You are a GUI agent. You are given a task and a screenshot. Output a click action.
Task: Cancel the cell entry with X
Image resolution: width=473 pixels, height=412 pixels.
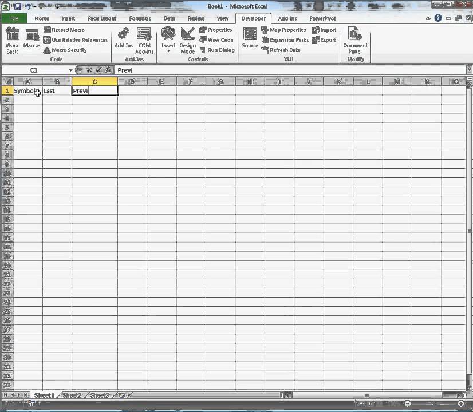coord(89,70)
